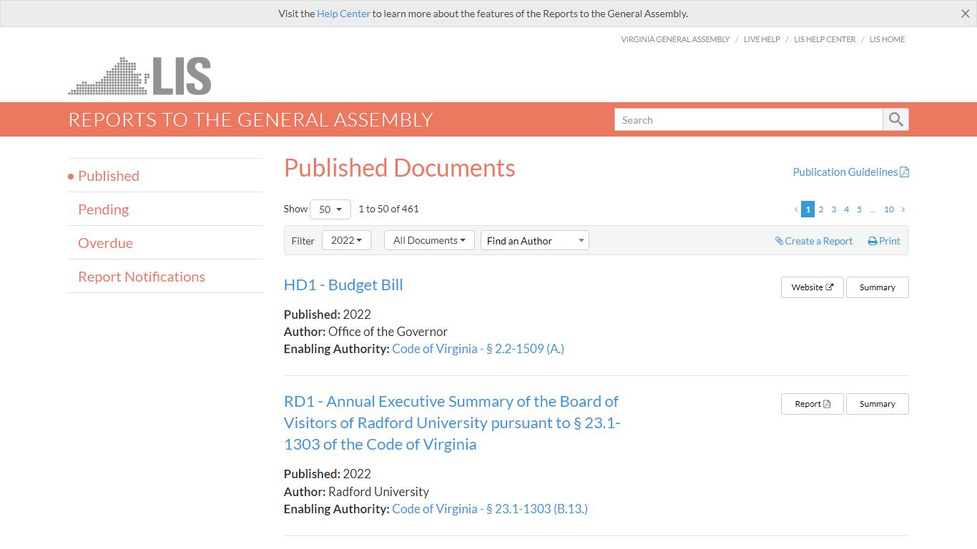Go to page 10 in pagination
The height and width of the screenshot is (549, 977).
click(889, 209)
